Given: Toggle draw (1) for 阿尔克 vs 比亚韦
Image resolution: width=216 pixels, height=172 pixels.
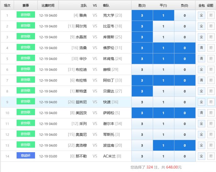Looking at the screenshot, I should click(x=163, y=26).
